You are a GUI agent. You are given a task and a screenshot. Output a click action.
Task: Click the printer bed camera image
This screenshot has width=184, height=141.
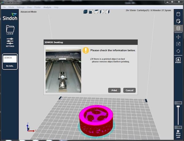click(x=63, y=70)
